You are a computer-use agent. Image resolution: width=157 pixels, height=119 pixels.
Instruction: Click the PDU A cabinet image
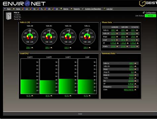9,16
